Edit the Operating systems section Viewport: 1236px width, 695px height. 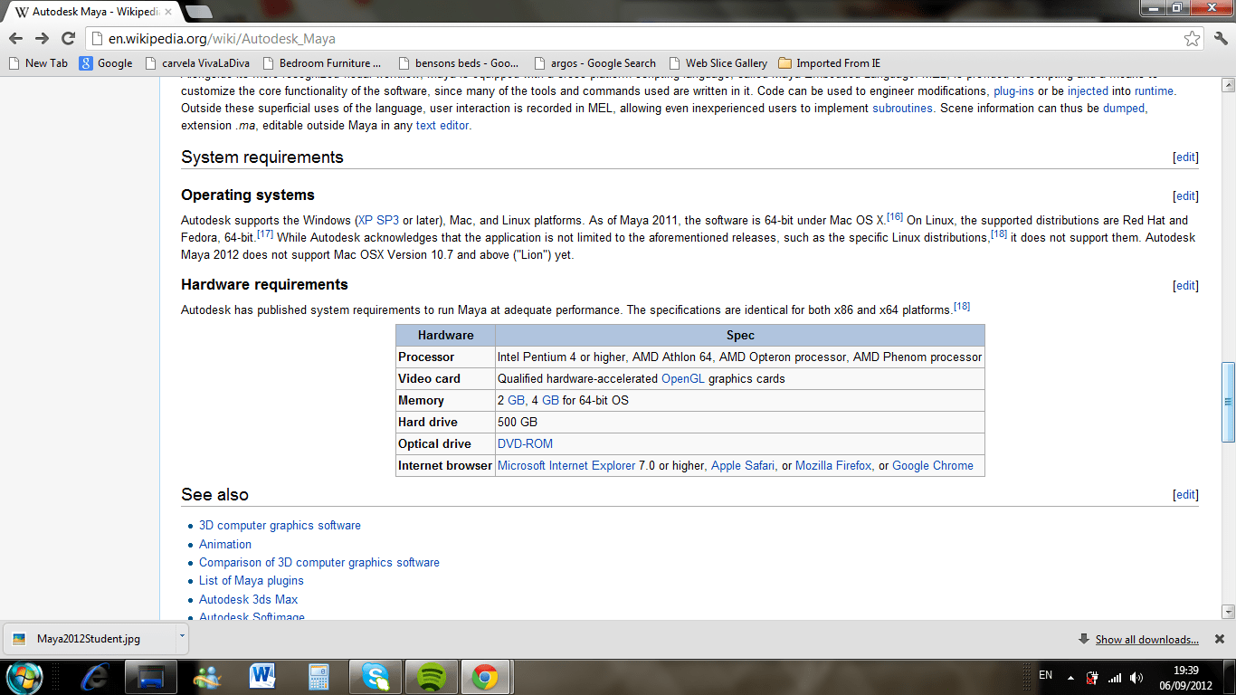pyautogui.click(x=1185, y=196)
